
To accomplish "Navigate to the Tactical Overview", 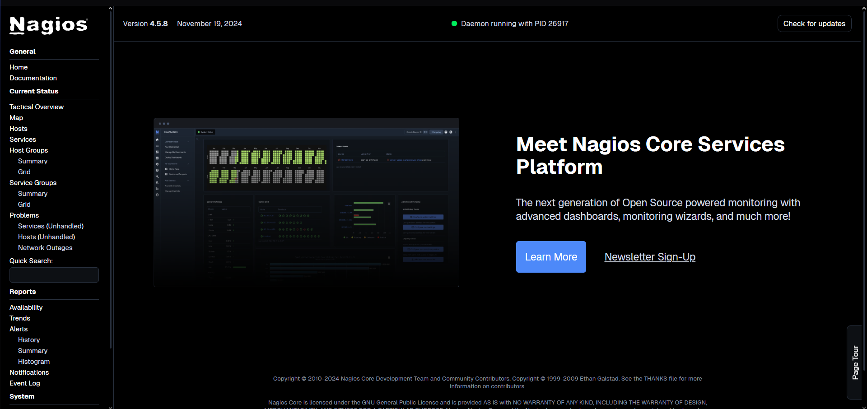I will (x=36, y=107).
